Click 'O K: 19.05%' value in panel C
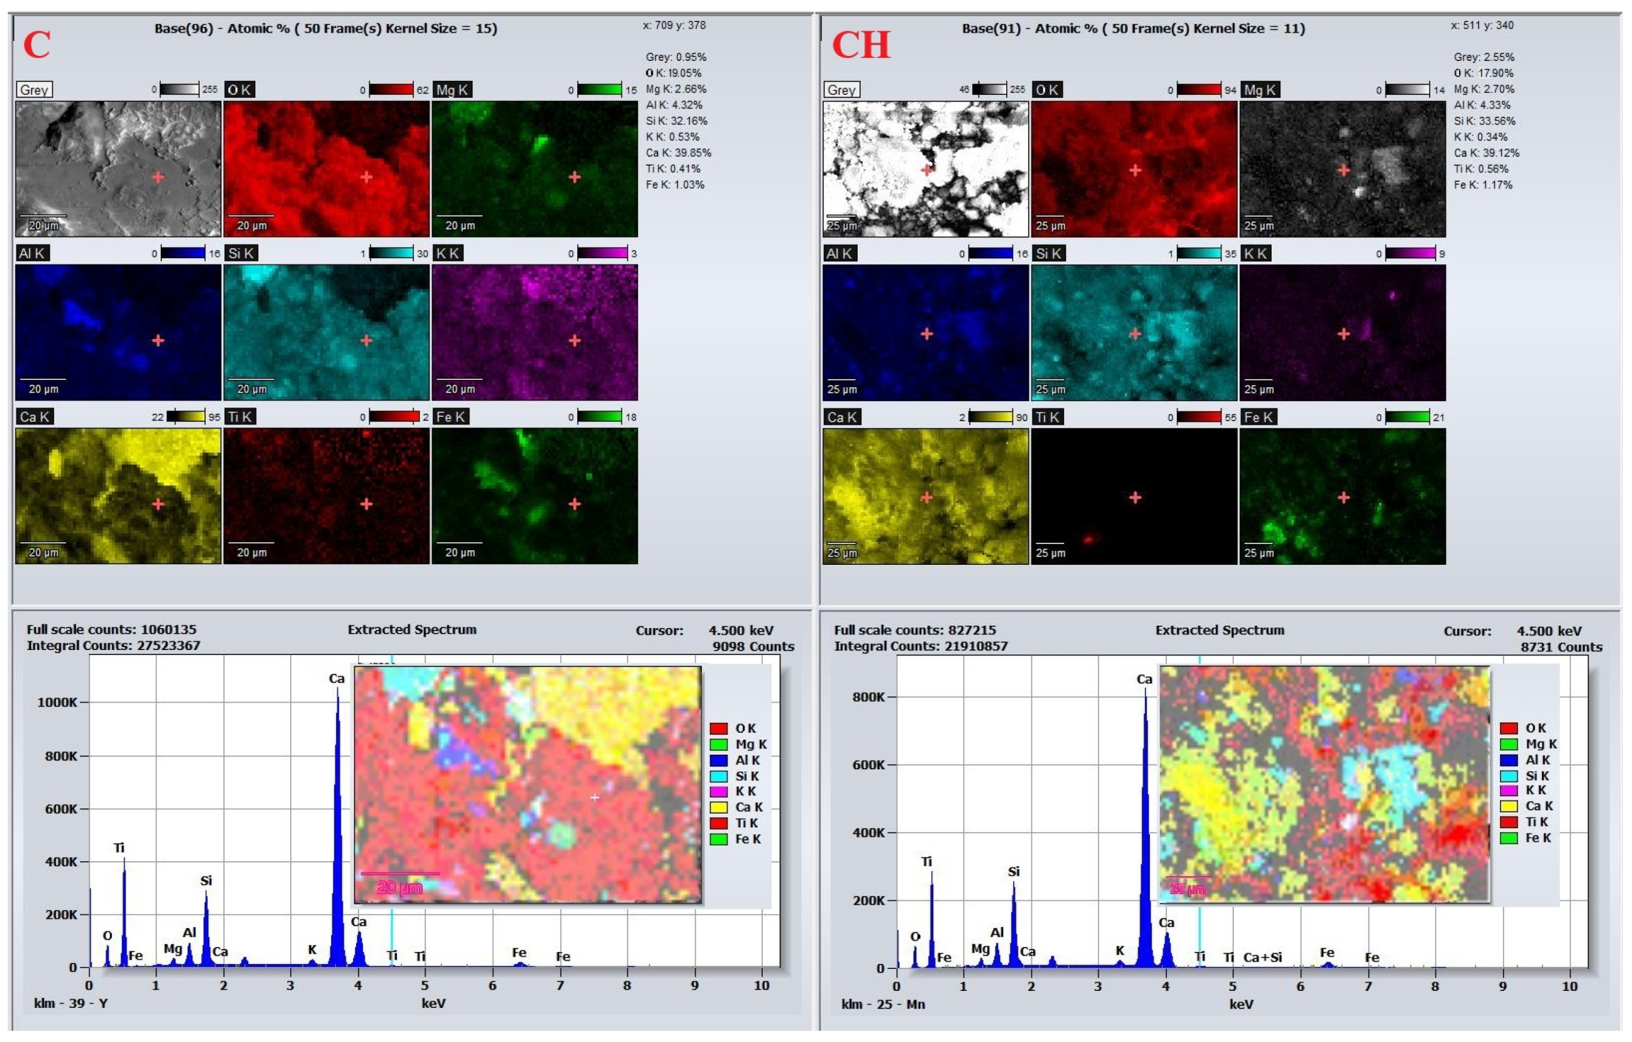This screenshot has height=1042, width=1632. tap(674, 73)
